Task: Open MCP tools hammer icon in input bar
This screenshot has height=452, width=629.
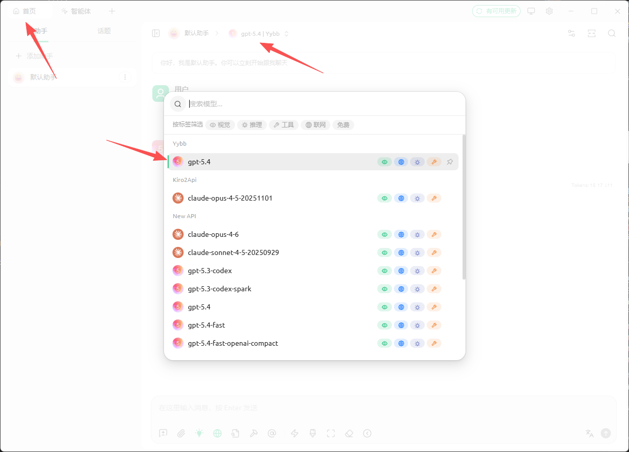Action: point(254,433)
